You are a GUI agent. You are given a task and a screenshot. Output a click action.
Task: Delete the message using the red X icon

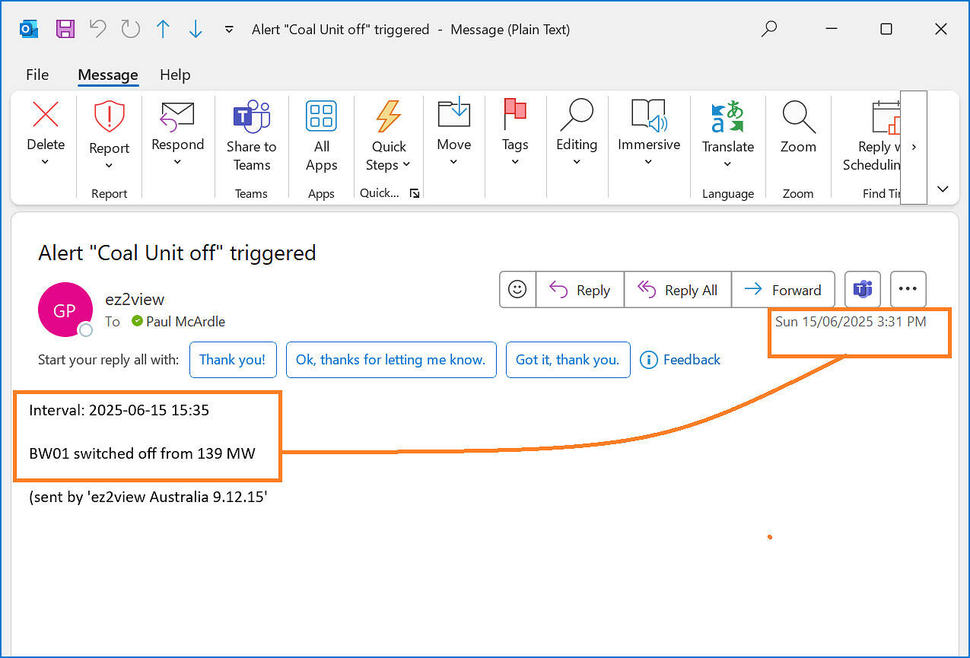[x=46, y=116]
